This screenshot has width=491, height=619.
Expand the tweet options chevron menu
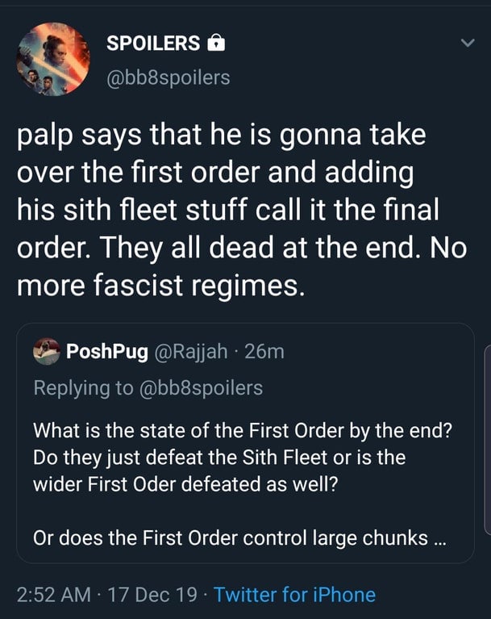pos(465,44)
